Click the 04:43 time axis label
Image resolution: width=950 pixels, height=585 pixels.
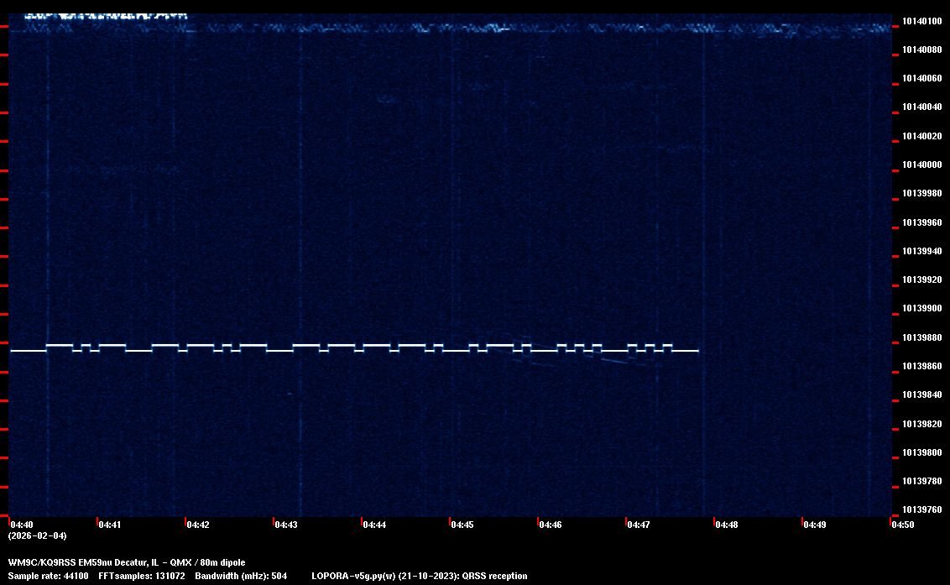coord(286,525)
